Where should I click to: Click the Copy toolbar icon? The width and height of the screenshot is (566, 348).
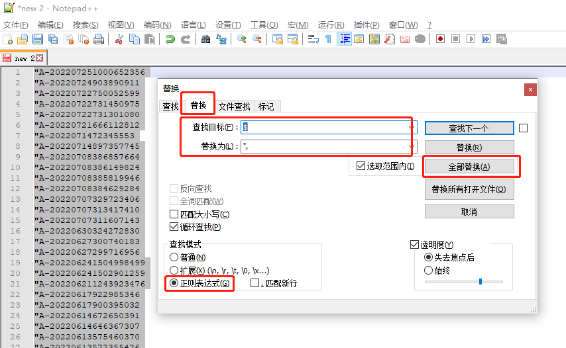tap(135, 39)
